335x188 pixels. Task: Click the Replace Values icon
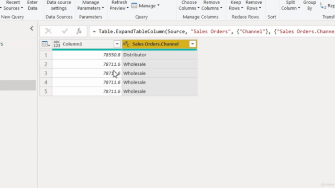click(323, 6)
